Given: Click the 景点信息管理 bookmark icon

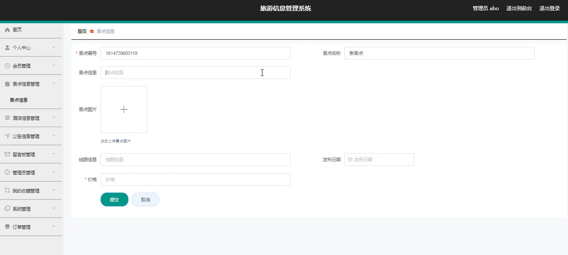Looking at the screenshot, I should coord(7,84).
